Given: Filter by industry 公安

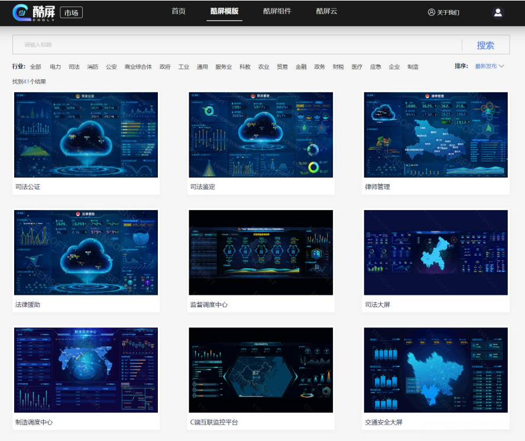Looking at the screenshot, I should tap(112, 67).
